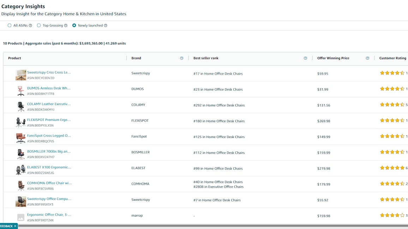The height and width of the screenshot is (229, 408).
Task: Open ELABEST X100 Ergonomic... product link
Action: coord(49,167)
